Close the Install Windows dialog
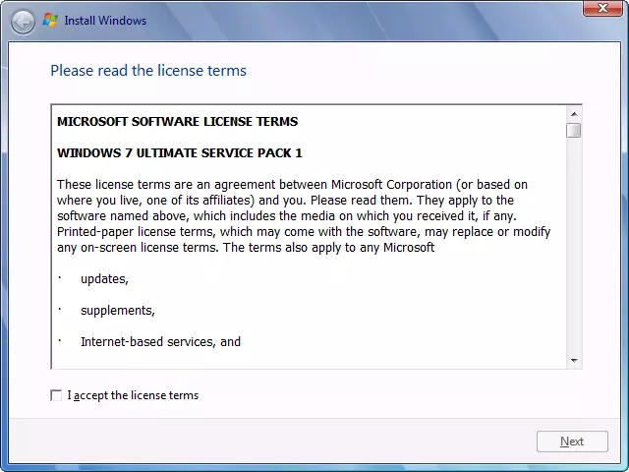Viewport: 629px width, 472px height. point(602,8)
